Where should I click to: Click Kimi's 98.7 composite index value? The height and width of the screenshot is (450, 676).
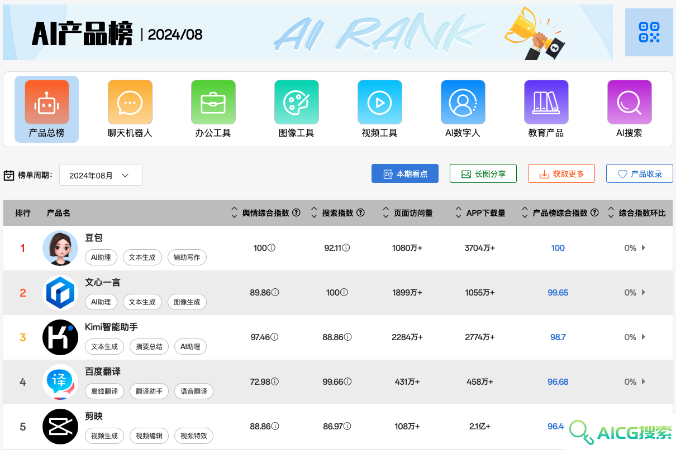pyautogui.click(x=558, y=337)
